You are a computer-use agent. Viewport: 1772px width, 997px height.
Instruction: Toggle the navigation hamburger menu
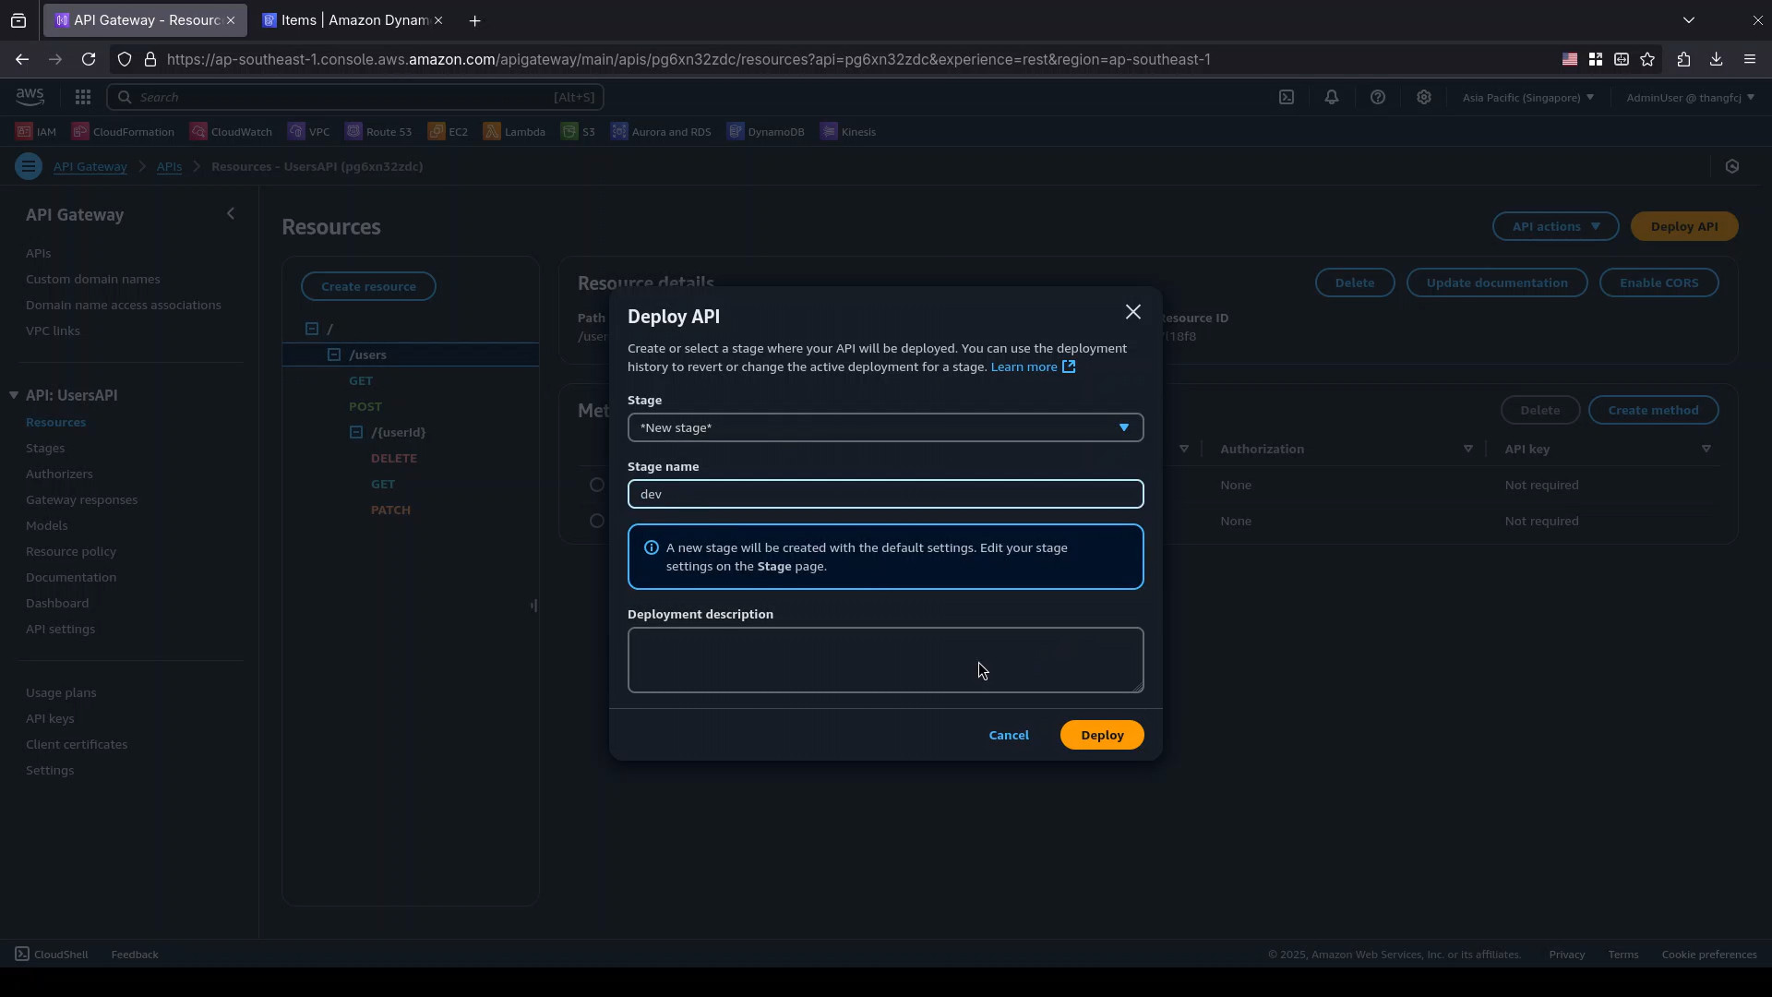[x=29, y=166]
